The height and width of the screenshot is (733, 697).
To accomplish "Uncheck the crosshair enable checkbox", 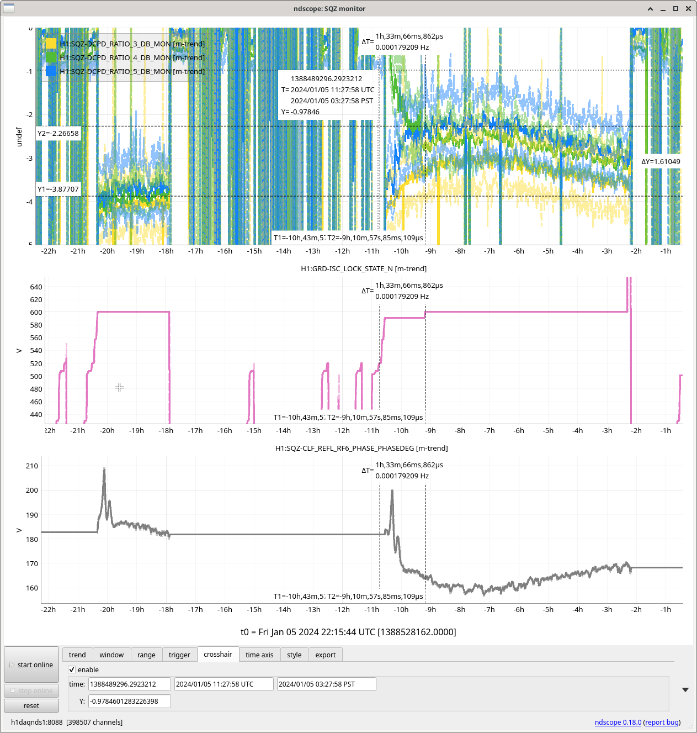I will (x=72, y=669).
